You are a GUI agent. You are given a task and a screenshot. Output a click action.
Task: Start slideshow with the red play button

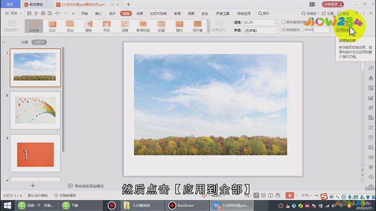(290, 196)
